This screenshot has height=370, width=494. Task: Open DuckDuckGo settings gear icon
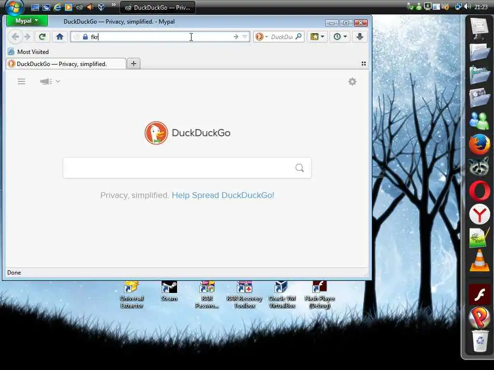[352, 82]
